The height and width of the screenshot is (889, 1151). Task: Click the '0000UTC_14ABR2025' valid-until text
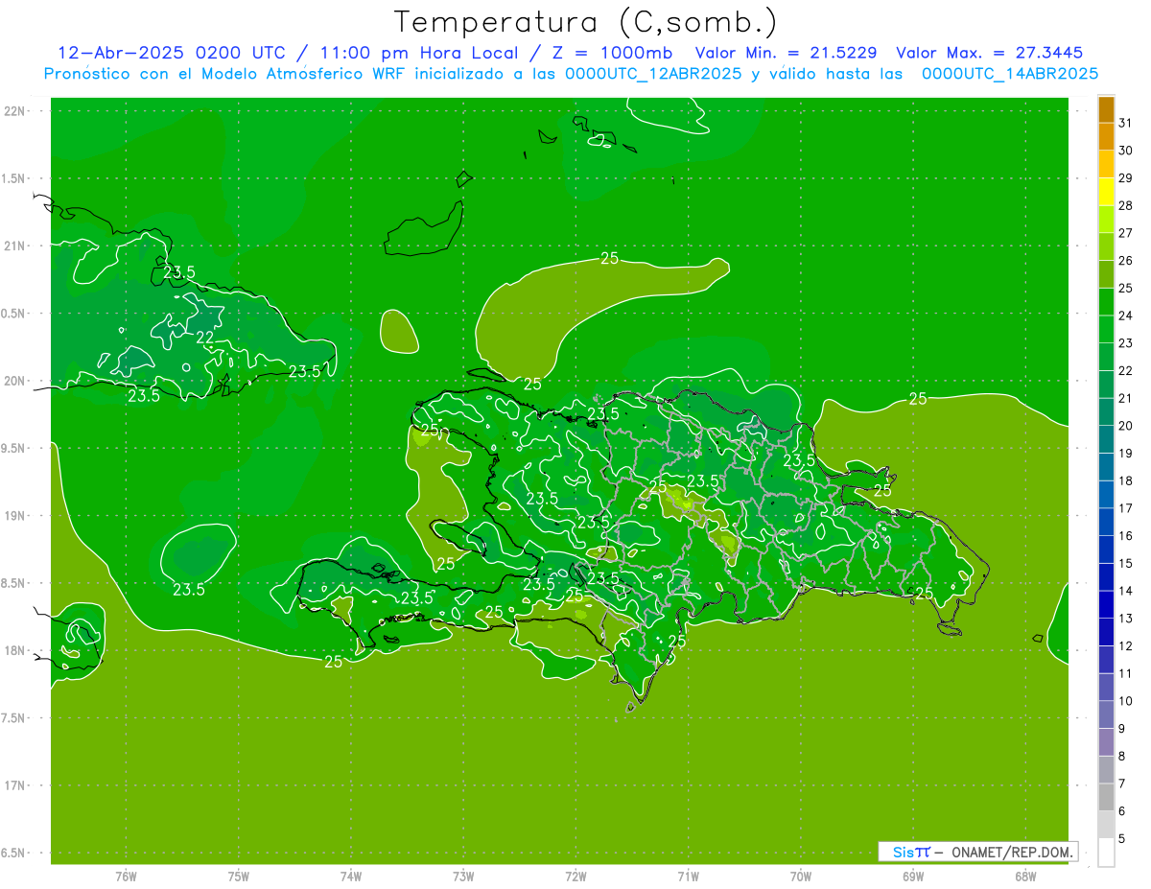(1010, 74)
